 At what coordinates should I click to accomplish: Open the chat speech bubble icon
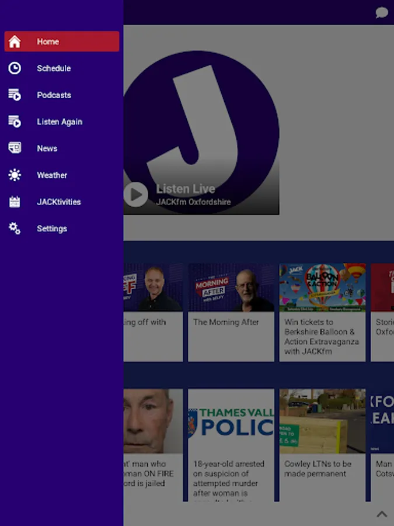[382, 13]
